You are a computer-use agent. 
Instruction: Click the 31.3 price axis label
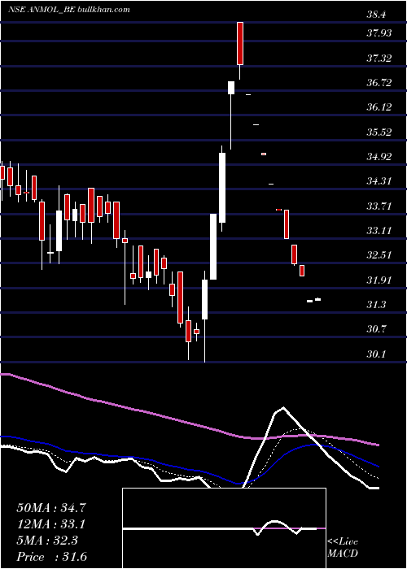[x=376, y=305]
